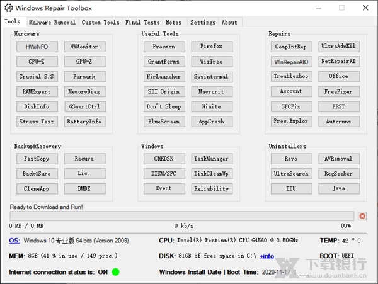Screen dimensions: 378x284
Task: Open the Event viewer button
Action: (x=164, y=189)
